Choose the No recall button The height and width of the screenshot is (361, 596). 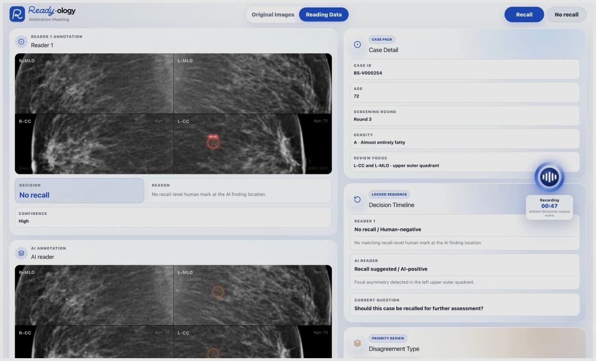(x=566, y=15)
